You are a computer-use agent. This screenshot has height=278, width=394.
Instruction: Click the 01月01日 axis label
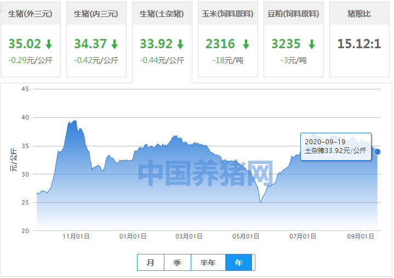click(133, 236)
